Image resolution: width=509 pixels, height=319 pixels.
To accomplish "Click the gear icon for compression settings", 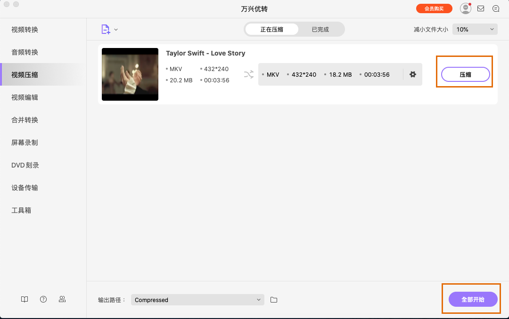I will 413,74.
